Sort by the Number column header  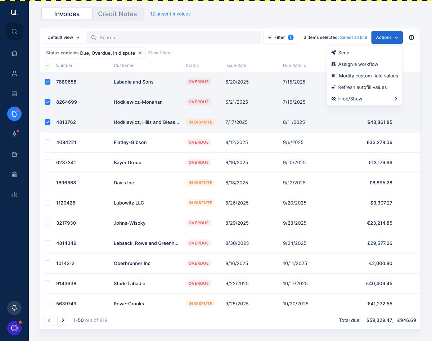[x=64, y=66]
